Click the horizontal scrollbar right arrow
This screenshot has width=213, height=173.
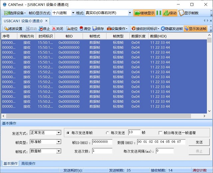204,116
